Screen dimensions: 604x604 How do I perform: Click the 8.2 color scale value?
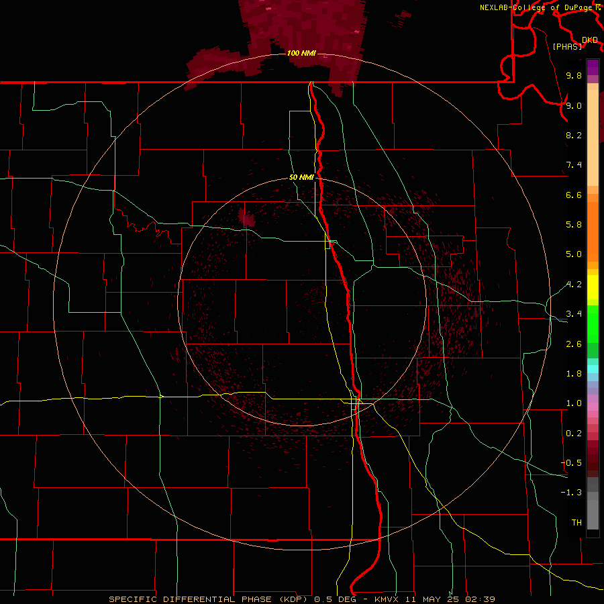(x=574, y=135)
